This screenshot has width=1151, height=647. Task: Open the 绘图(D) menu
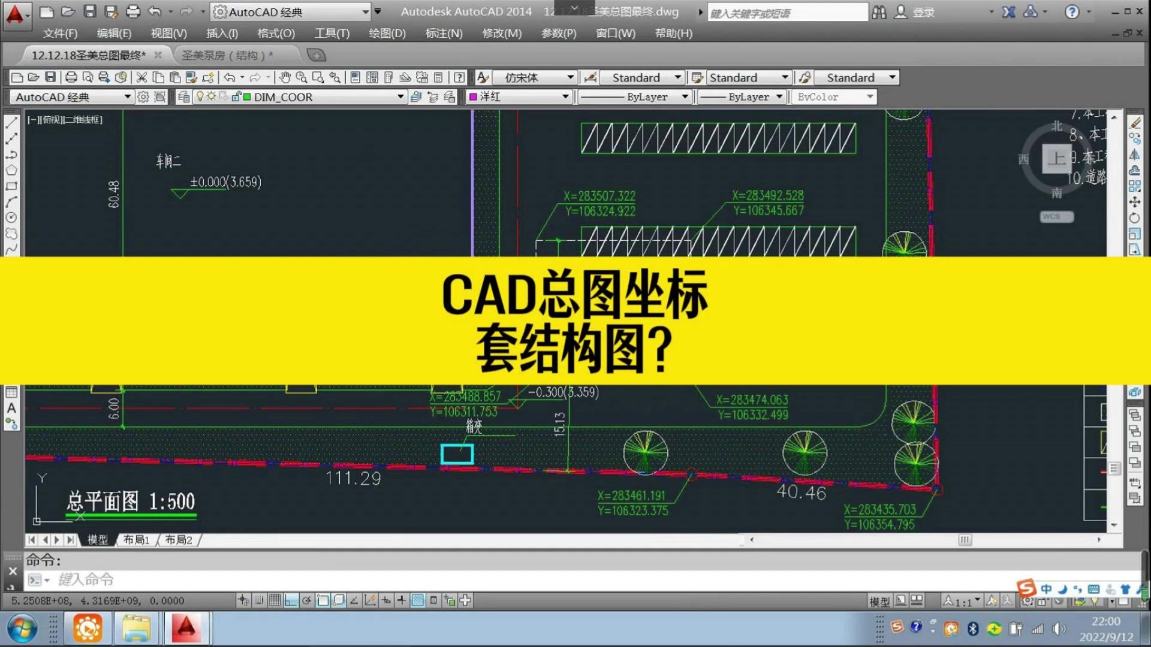click(387, 34)
